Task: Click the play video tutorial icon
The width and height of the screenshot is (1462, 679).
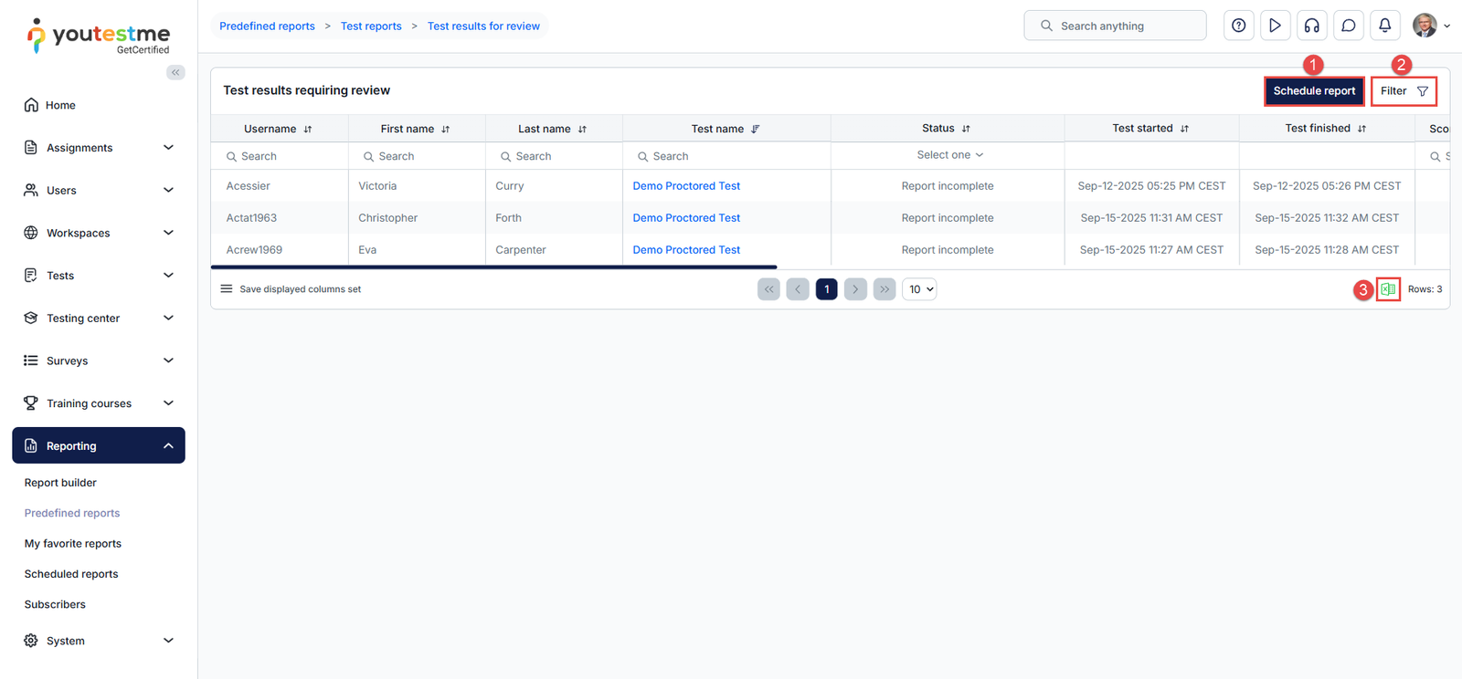Action: pos(1275,26)
